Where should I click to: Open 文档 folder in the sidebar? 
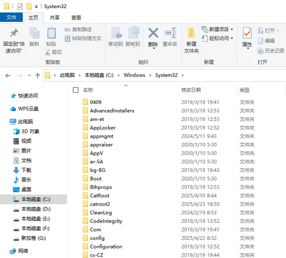coord(22,160)
